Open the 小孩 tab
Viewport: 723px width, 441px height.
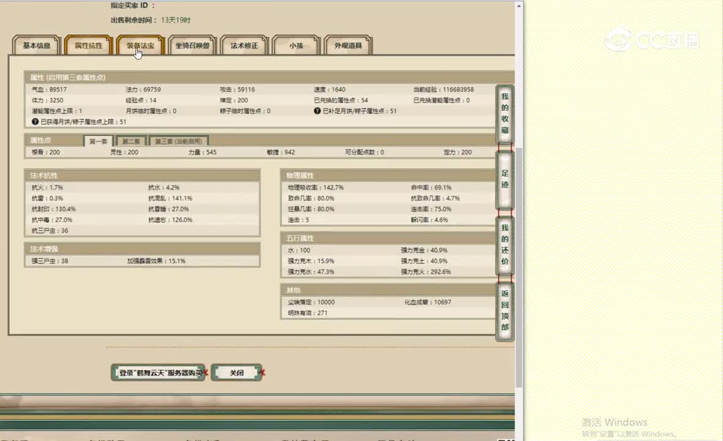point(296,45)
